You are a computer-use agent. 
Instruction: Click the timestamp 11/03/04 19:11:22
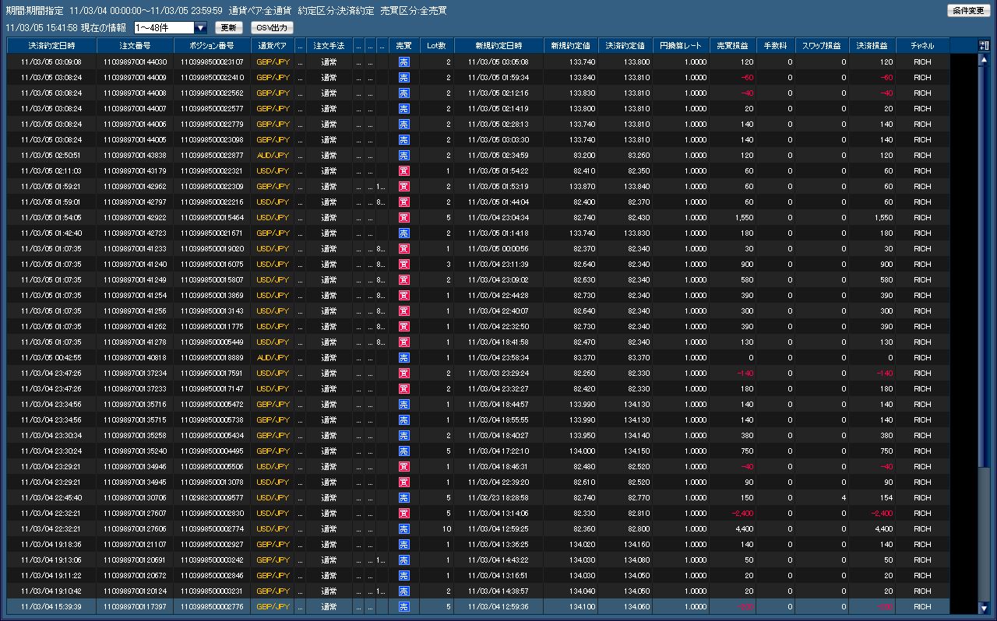point(51,575)
